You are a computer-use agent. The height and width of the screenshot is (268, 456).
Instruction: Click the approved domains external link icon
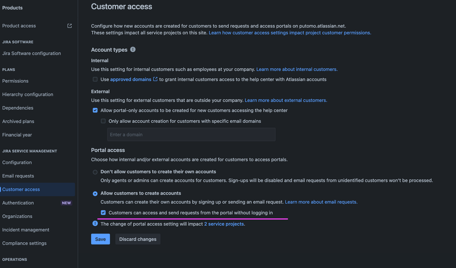tap(155, 79)
